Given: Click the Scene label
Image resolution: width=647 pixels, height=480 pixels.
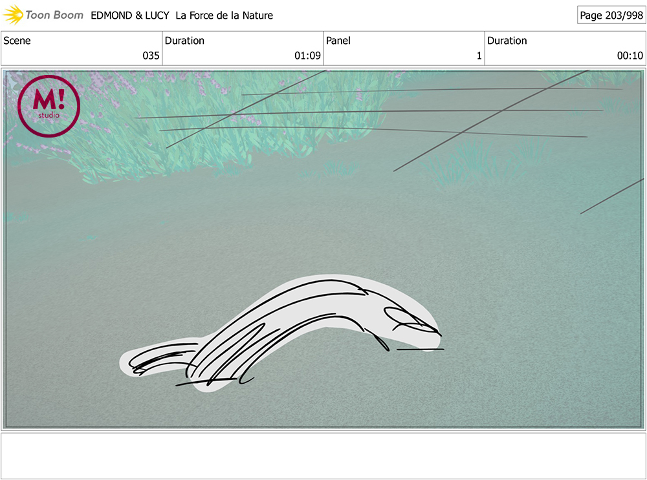Looking at the screenshot, I should [17, 41].
